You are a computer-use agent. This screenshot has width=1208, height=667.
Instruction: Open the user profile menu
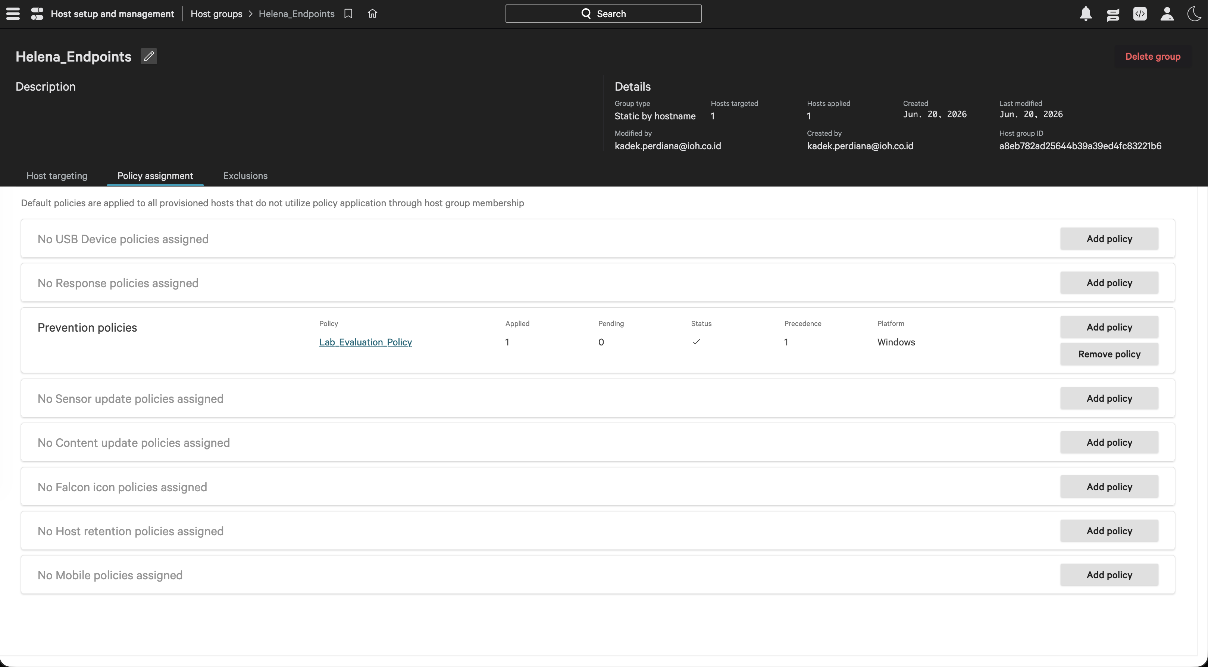click(x=1167, y=13)
